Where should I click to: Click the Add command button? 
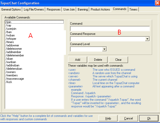(x=77, y=60)
